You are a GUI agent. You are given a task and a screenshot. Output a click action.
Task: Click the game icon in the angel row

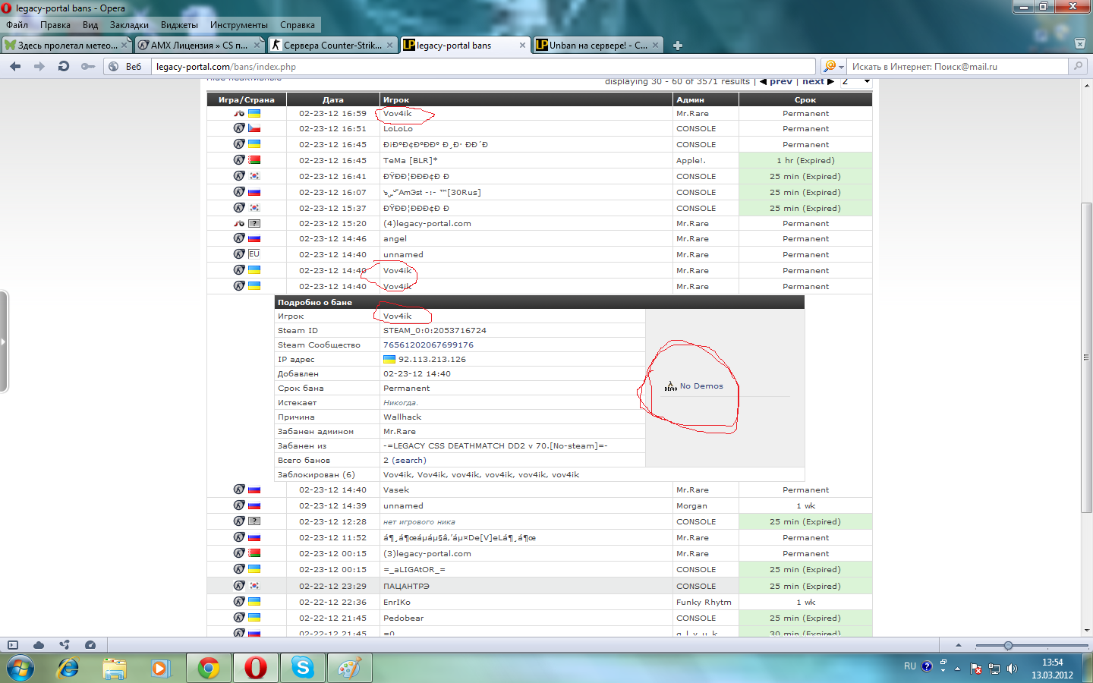coord(239,238)
